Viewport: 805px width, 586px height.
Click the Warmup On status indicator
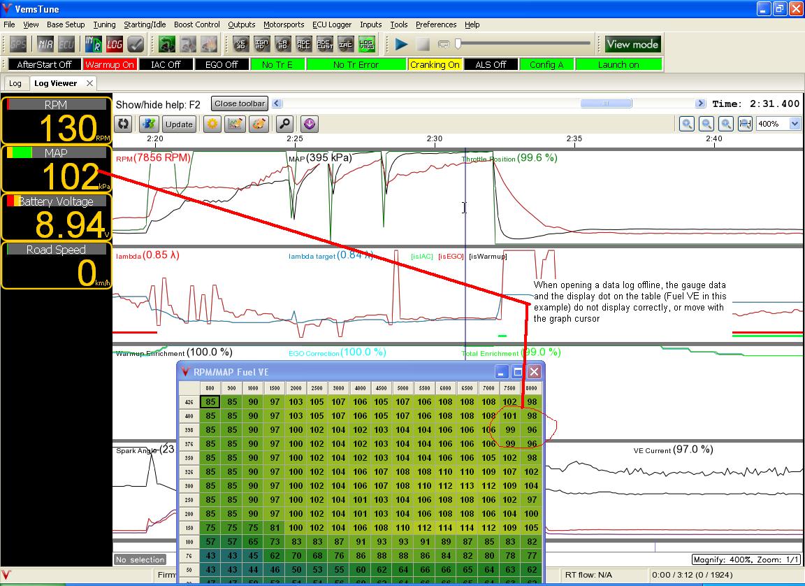point(109,64)
